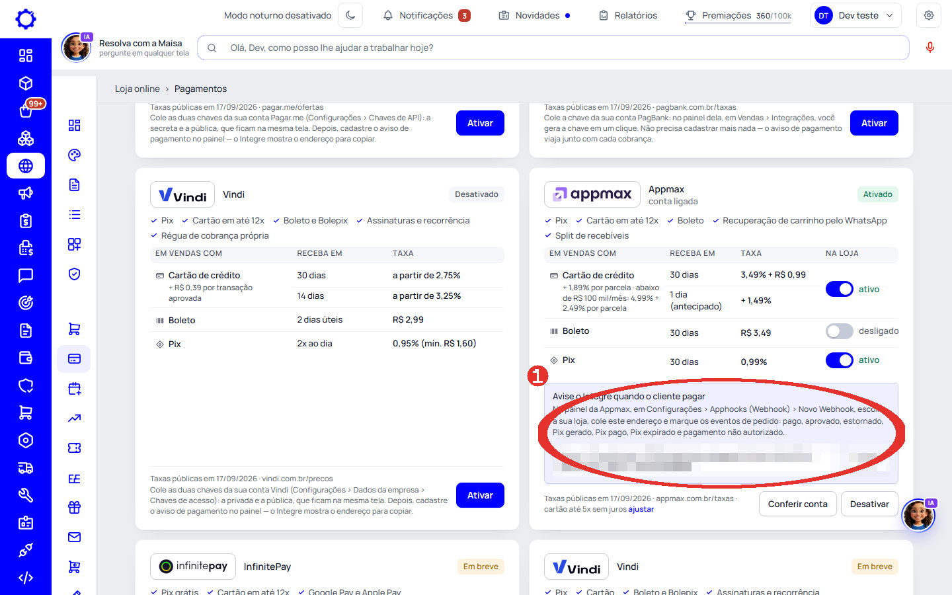This screenshot has height=595, width=952.
Task: Click the Maisa assistant search field
Action: point(553,48)
